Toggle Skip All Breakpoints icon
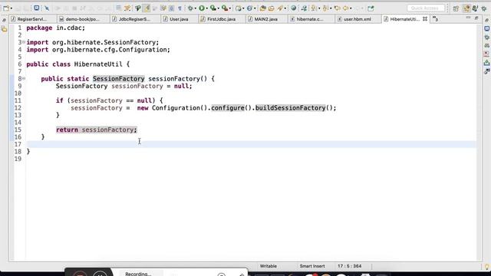The image size is (491, 276). [47, 8]
